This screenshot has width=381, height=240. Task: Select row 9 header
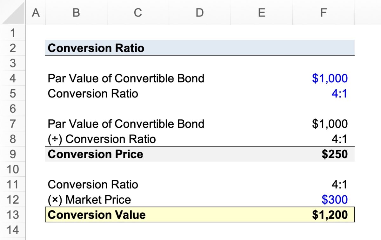(13, 154)
